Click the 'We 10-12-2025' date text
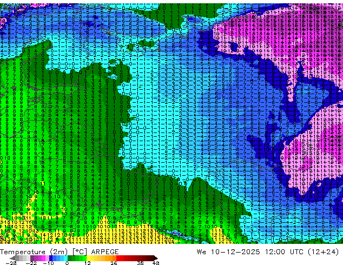The image size is (343, 265). click(x=228, y=252)
